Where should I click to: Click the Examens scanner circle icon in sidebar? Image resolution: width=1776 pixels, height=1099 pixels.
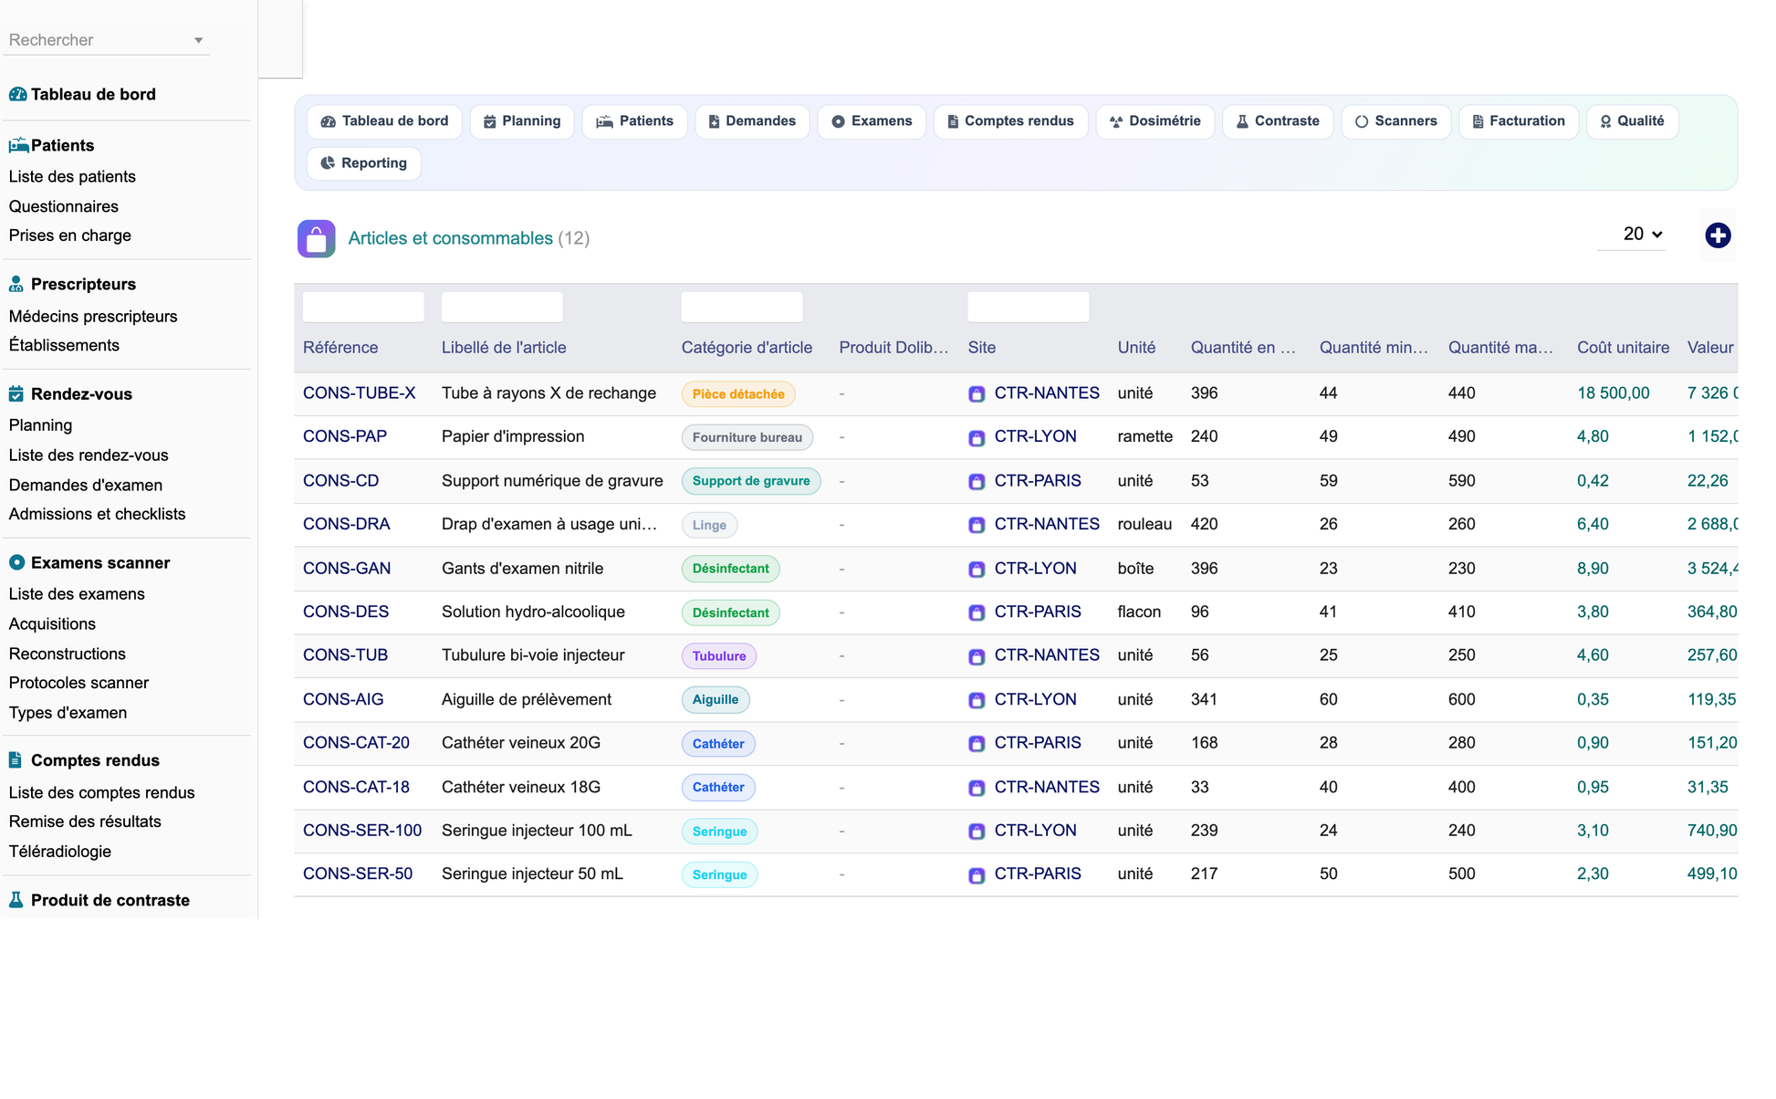pyautogui.click(x=16, y=562)
